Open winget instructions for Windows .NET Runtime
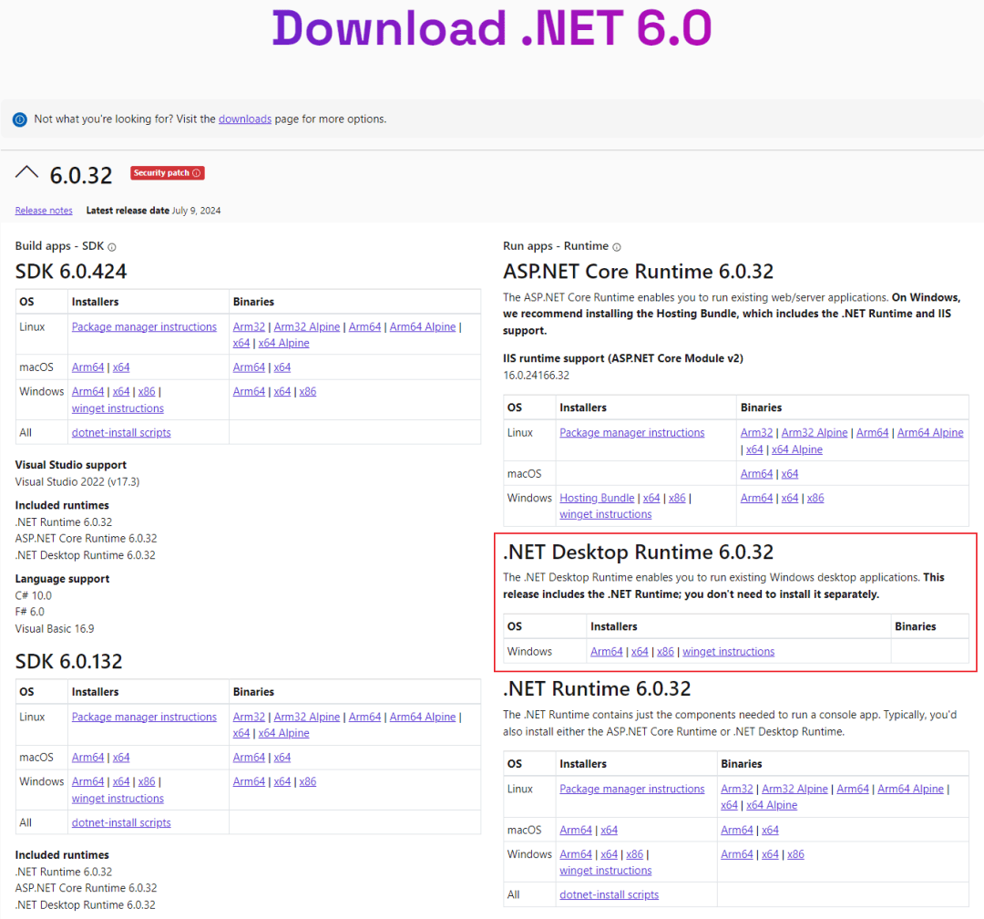The image size is (984, 919). tap(605, 870)
